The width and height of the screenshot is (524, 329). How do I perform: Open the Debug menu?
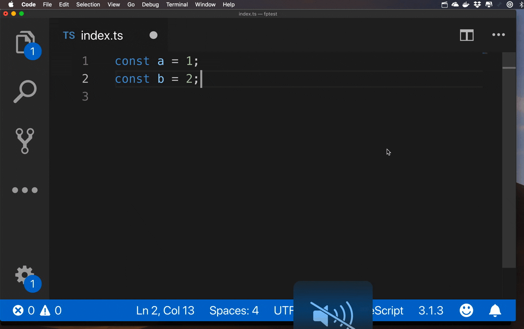(150, 4)
